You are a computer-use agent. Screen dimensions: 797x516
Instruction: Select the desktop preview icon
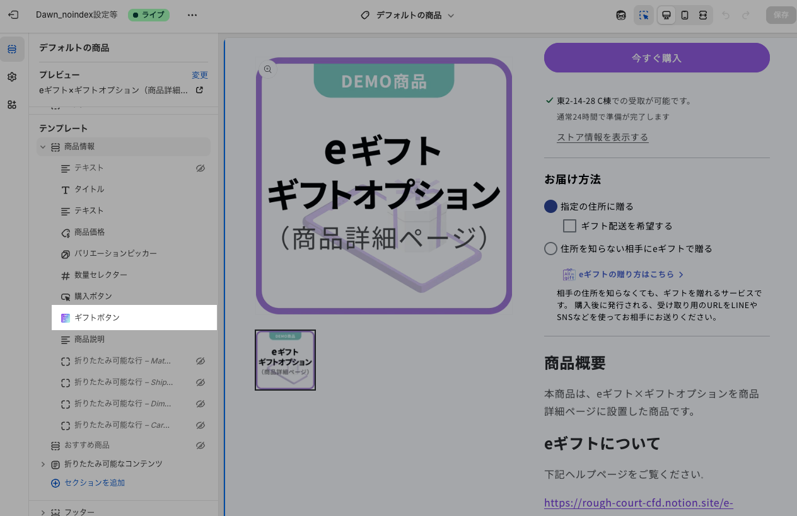coord(666,15)
